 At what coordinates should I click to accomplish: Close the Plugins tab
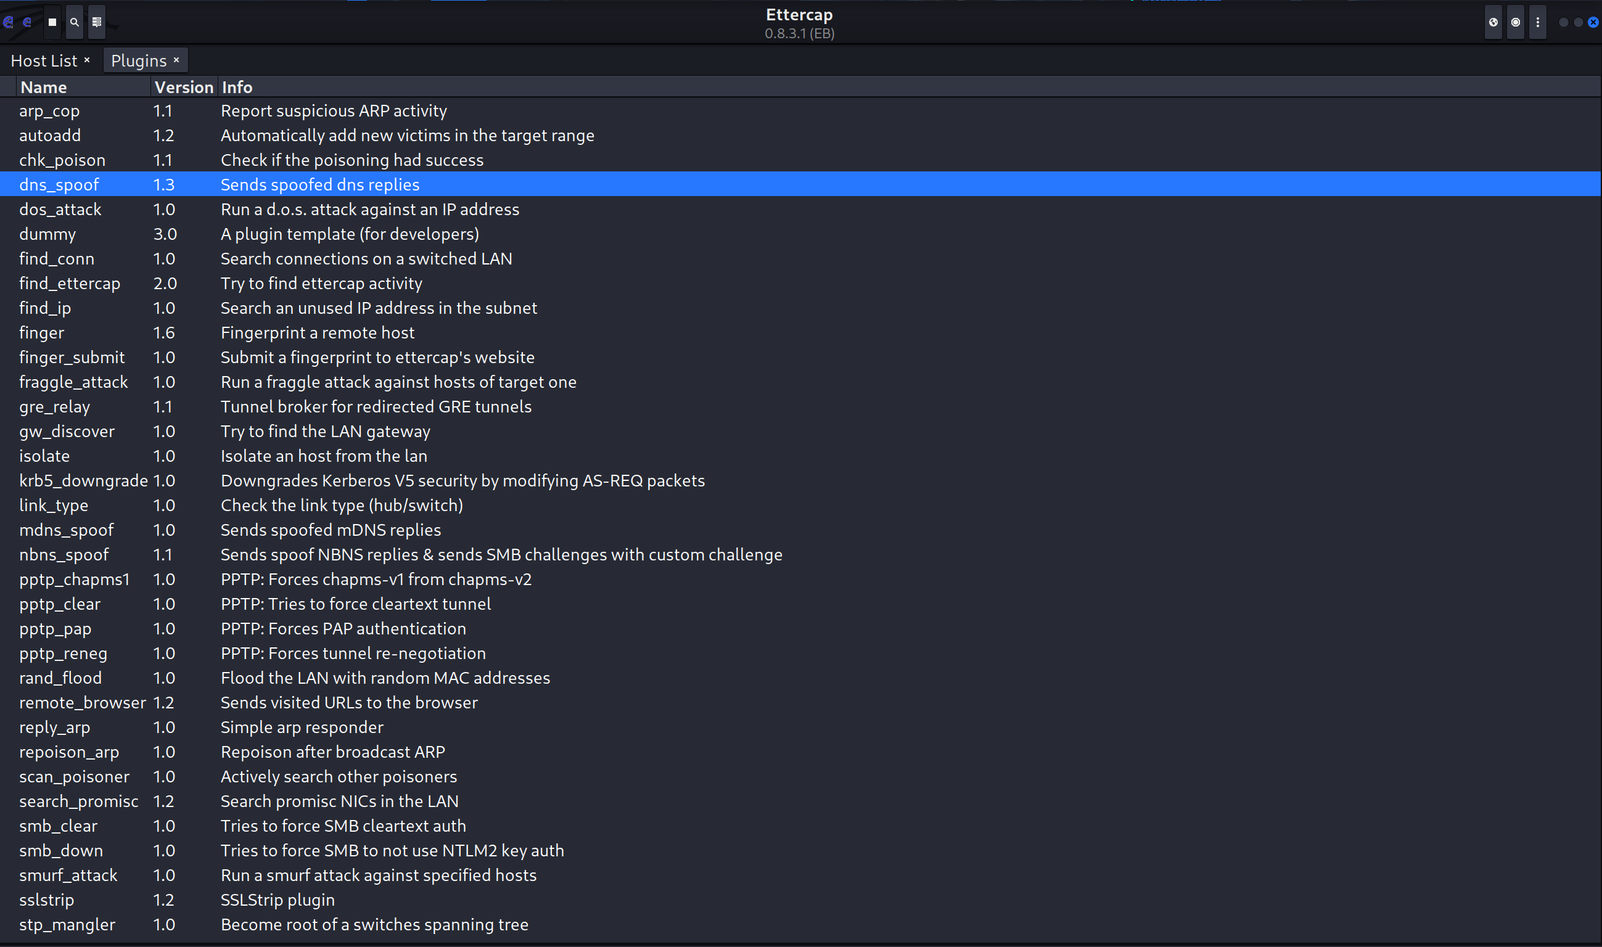176,60
